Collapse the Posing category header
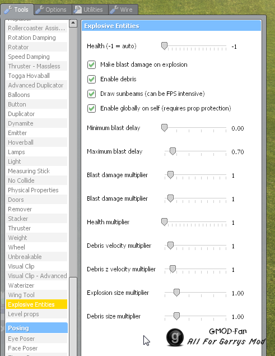The image size is (275, 356). pos(37,328)
